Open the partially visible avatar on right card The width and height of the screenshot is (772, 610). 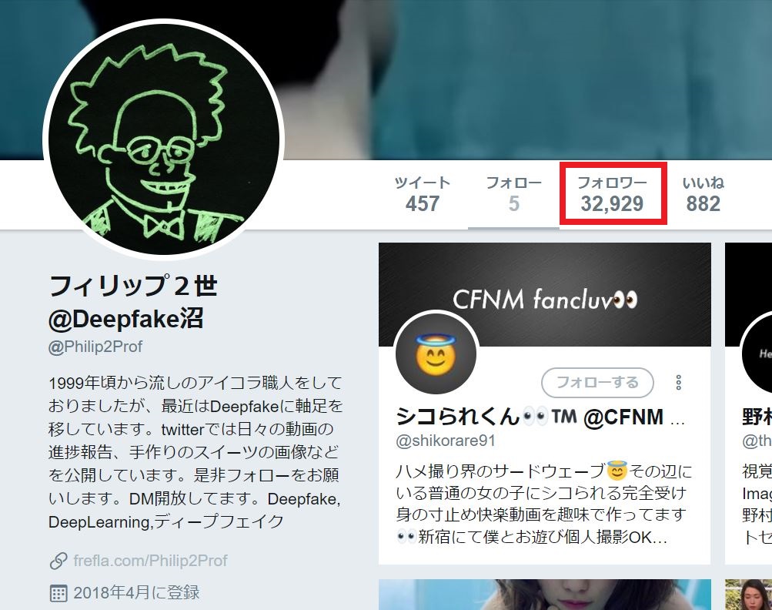pyautogui.click(x=757, y=354)
